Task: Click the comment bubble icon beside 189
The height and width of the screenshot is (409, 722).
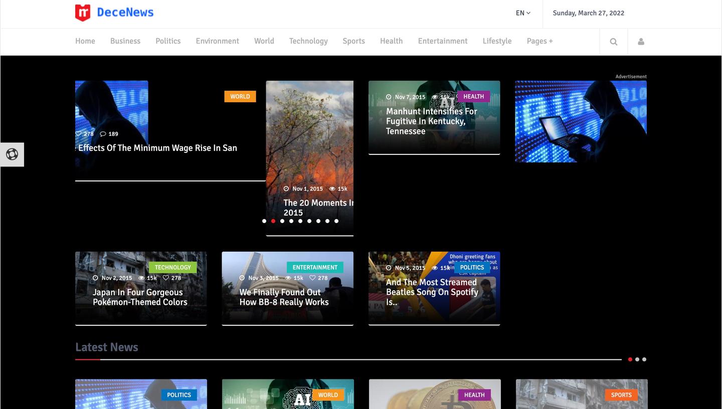Action: [103, 134]
